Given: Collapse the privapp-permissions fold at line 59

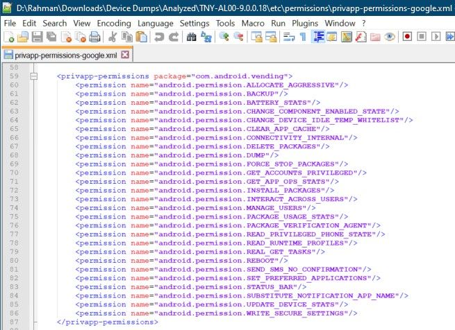Looking at the screenshot, I should click(33, 76).
